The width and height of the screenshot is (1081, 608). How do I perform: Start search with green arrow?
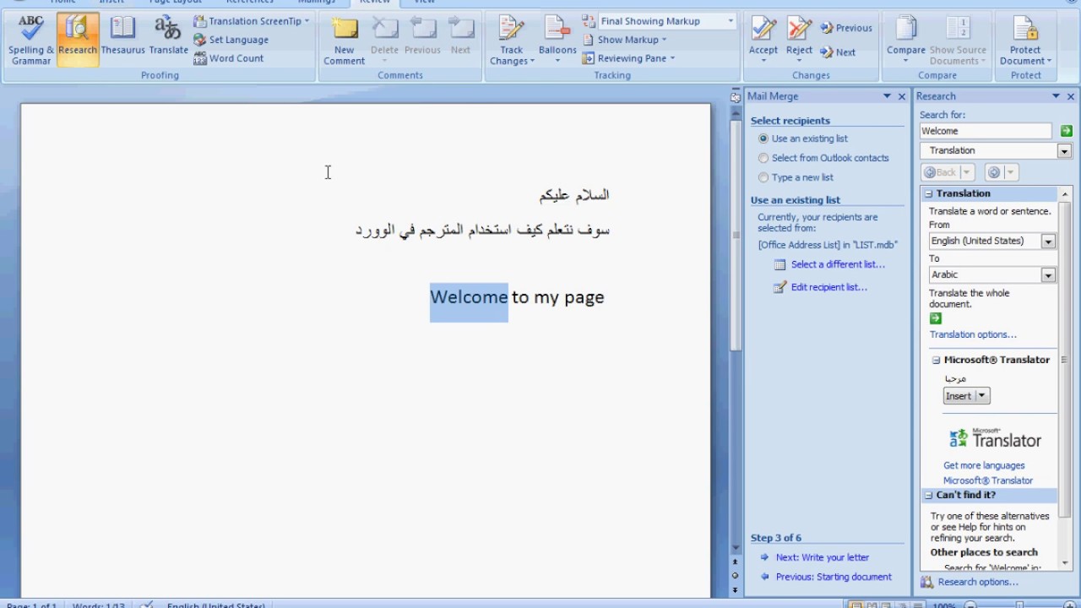click(1067, 131)
